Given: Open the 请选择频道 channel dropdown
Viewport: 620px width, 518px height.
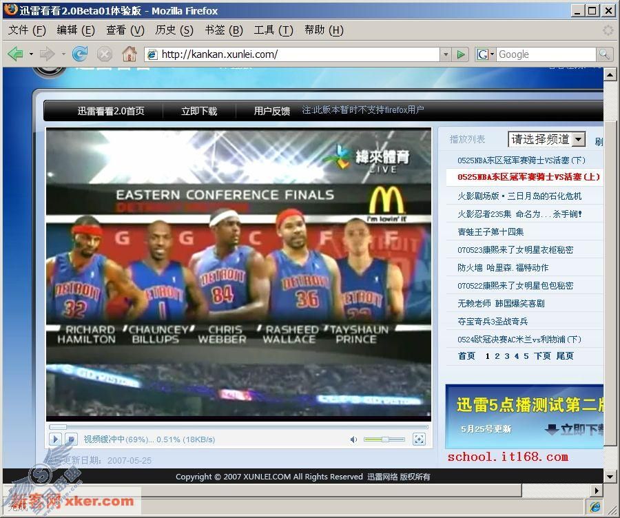Looking at the screenshot, I should click(546, 139).
